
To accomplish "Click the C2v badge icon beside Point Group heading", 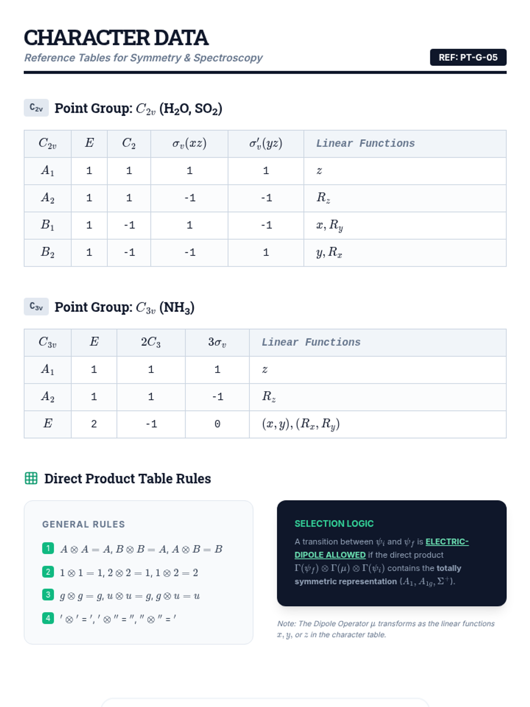I will 36,108.
